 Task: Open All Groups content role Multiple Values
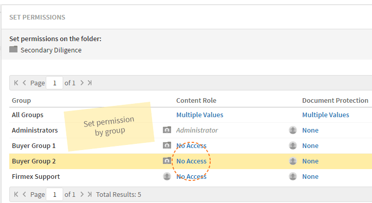pyautogui.click(x=200, y=115)
